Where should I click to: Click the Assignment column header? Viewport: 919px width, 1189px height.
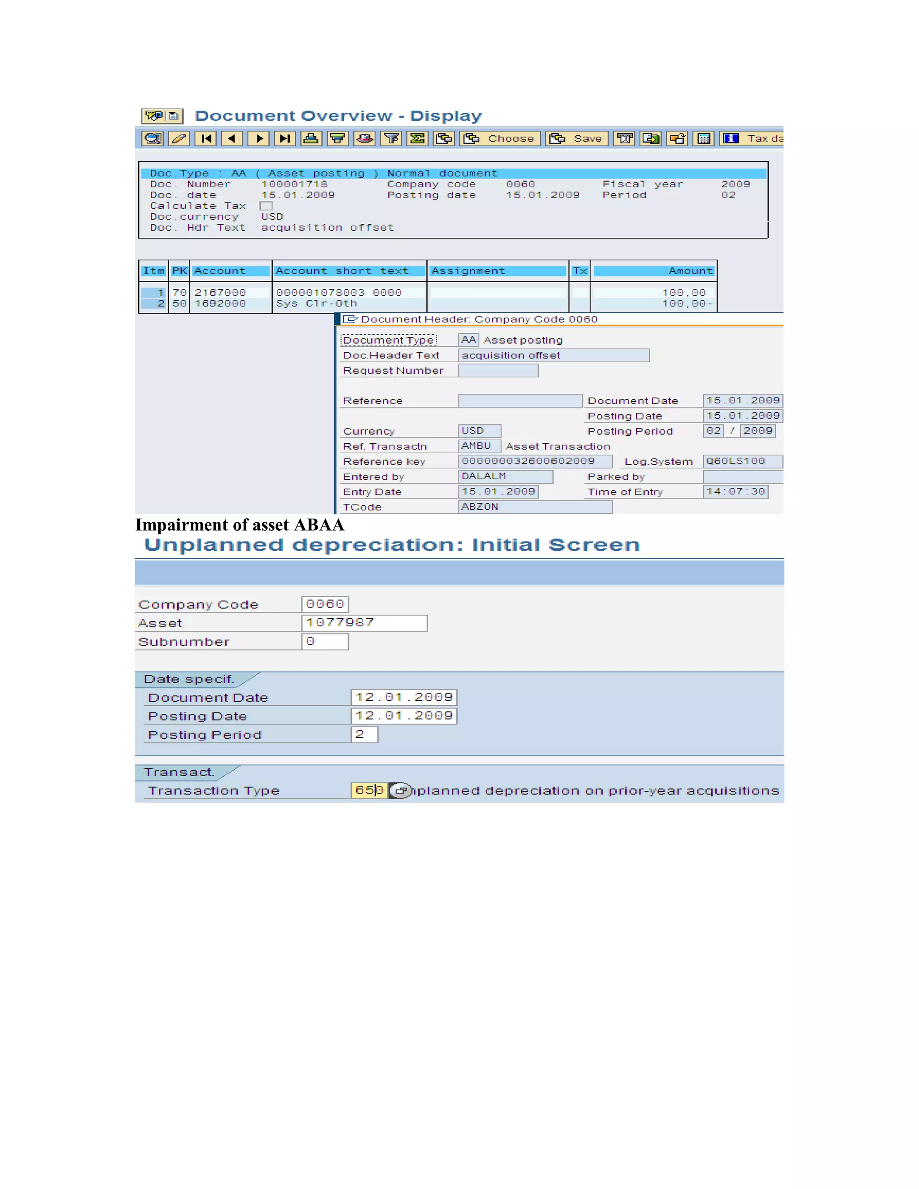coord(498,271)
